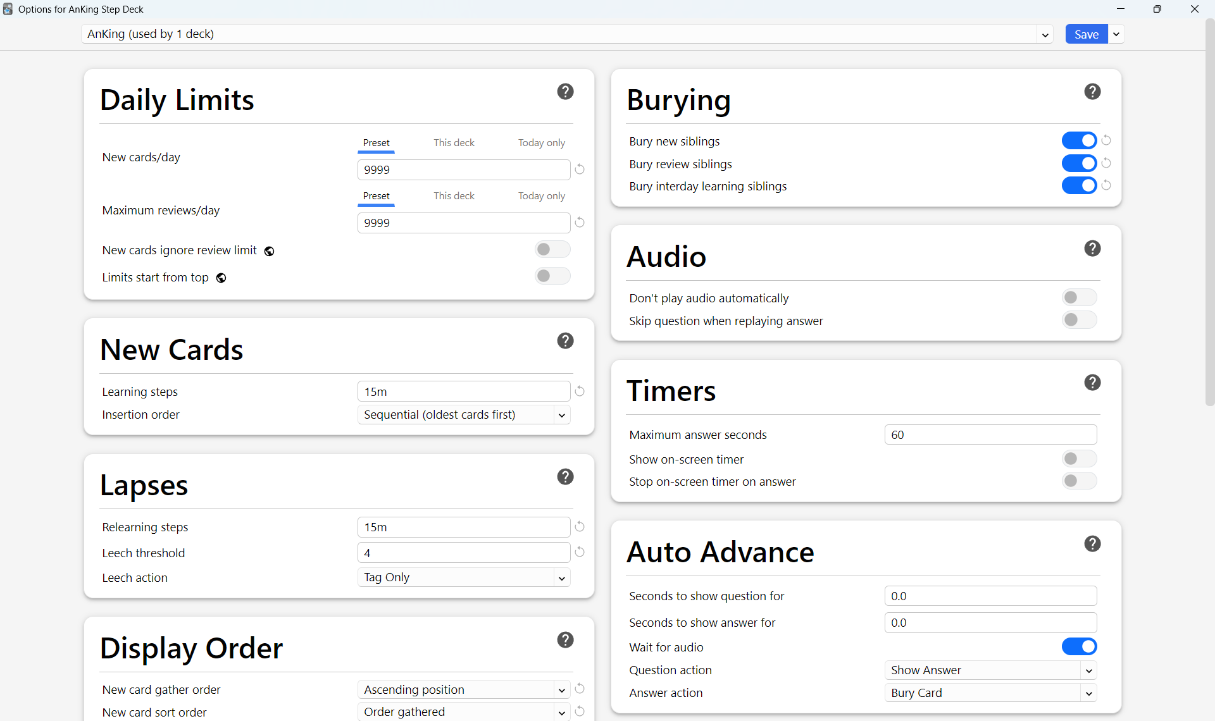This screenshot has width=1215, height=721.
Task: Enable New cards ignore review limit
Action: 552,249
